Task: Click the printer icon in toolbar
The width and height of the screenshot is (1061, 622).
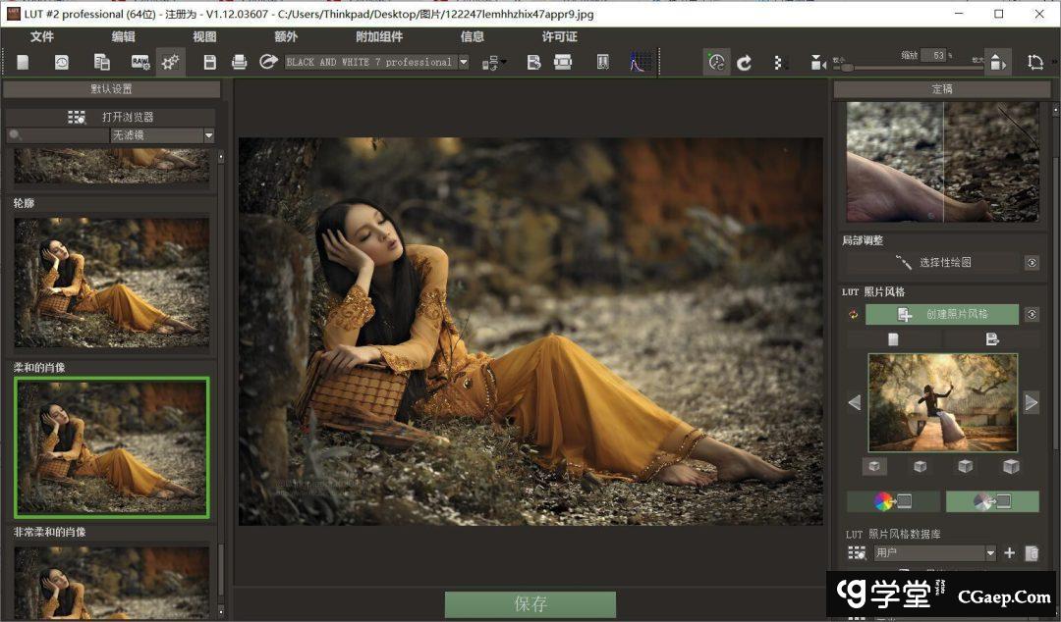Action: pyautogui.click(x=239, y=62)
